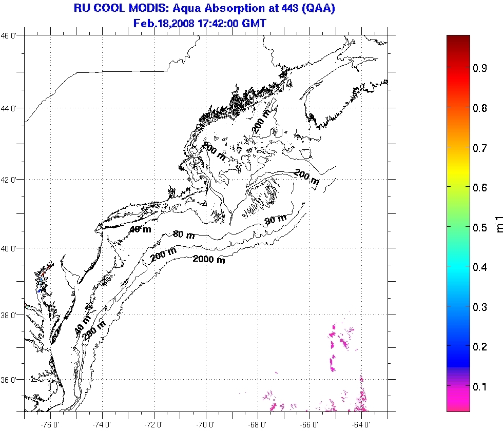The image size is (503, 431).
Task: Click longitude label '-70 0''
Action: coord(205,425)
